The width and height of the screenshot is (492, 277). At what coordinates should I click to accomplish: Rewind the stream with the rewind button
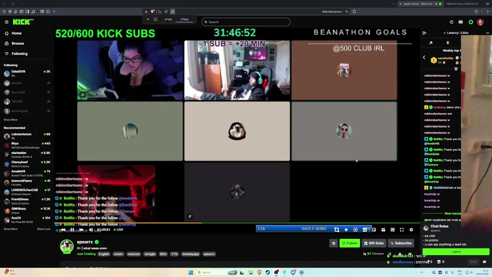(63, 230)
